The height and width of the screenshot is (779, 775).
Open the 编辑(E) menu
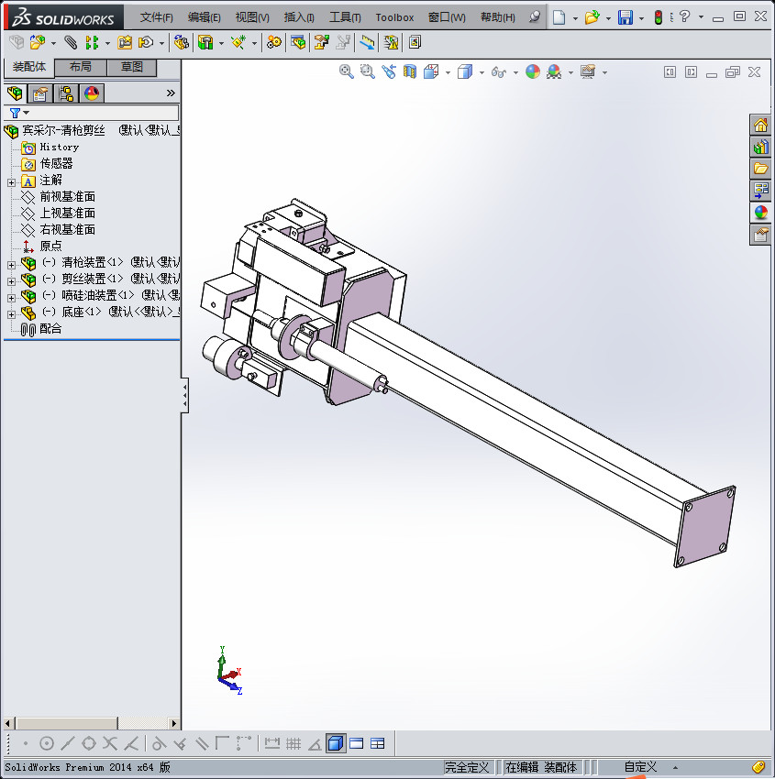pyautogui.click(x=204, y=17)
